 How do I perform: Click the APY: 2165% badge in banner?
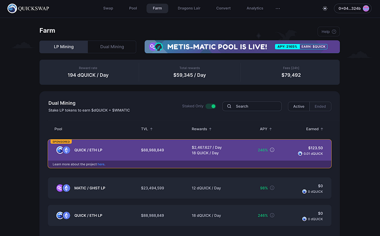tap(287, 46)
